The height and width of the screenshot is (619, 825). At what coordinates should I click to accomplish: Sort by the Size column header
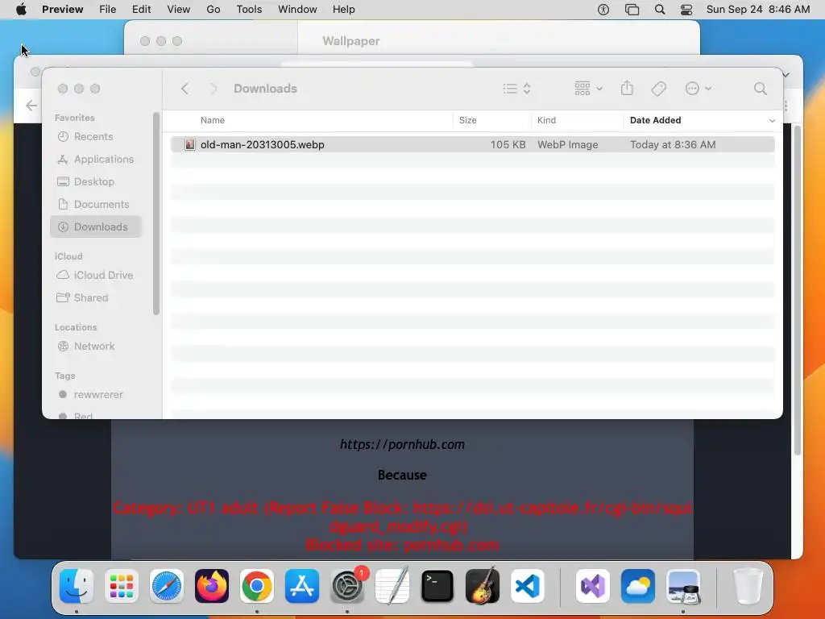[467, 120]
